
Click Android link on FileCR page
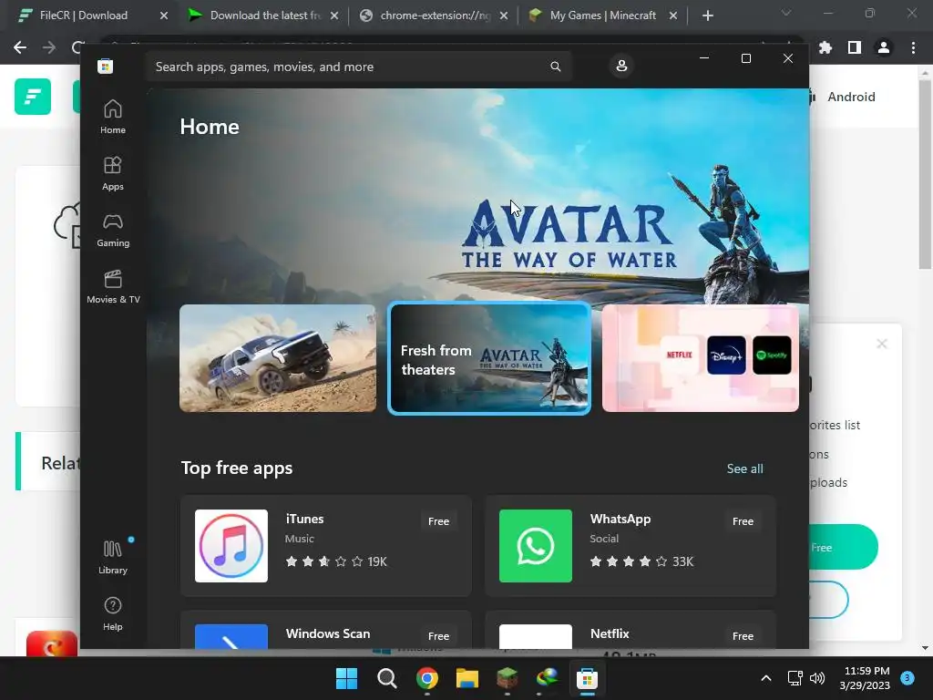pos(851,97)
